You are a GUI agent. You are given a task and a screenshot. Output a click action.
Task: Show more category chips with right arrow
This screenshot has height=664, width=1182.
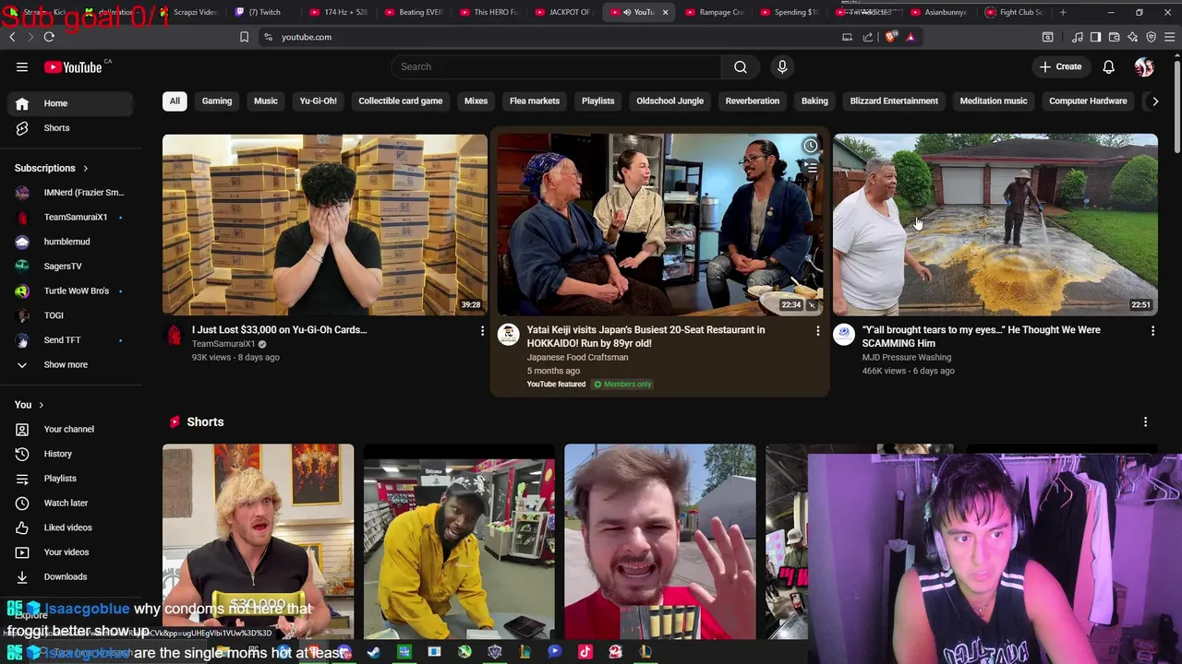click(1154, 101)
